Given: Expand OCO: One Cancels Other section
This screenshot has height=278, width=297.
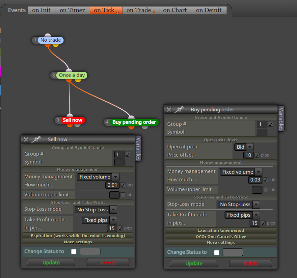Looking at the screenshot, I should 221,237.
